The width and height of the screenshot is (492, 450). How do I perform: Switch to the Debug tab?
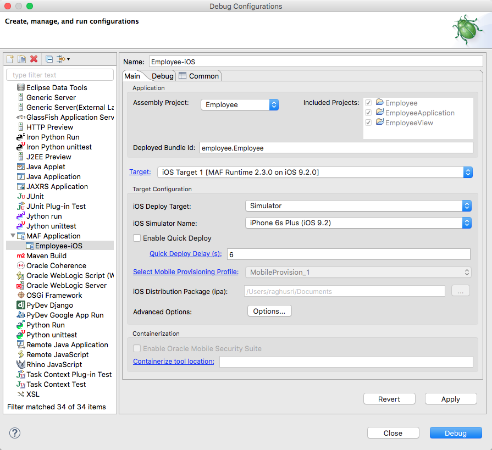coord(162,76)
